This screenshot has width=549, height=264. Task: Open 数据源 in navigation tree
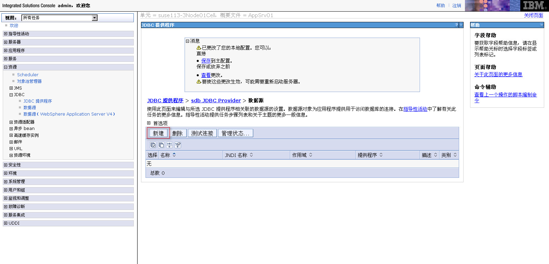(x=30, y=108)
